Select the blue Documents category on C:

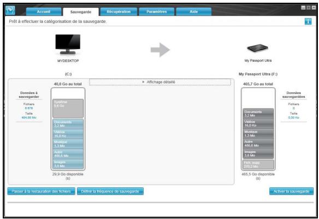coord(68,124)
